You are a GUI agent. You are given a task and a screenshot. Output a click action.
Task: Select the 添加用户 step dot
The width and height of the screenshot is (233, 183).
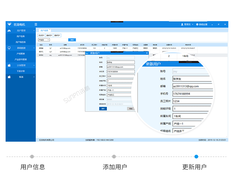114,157
